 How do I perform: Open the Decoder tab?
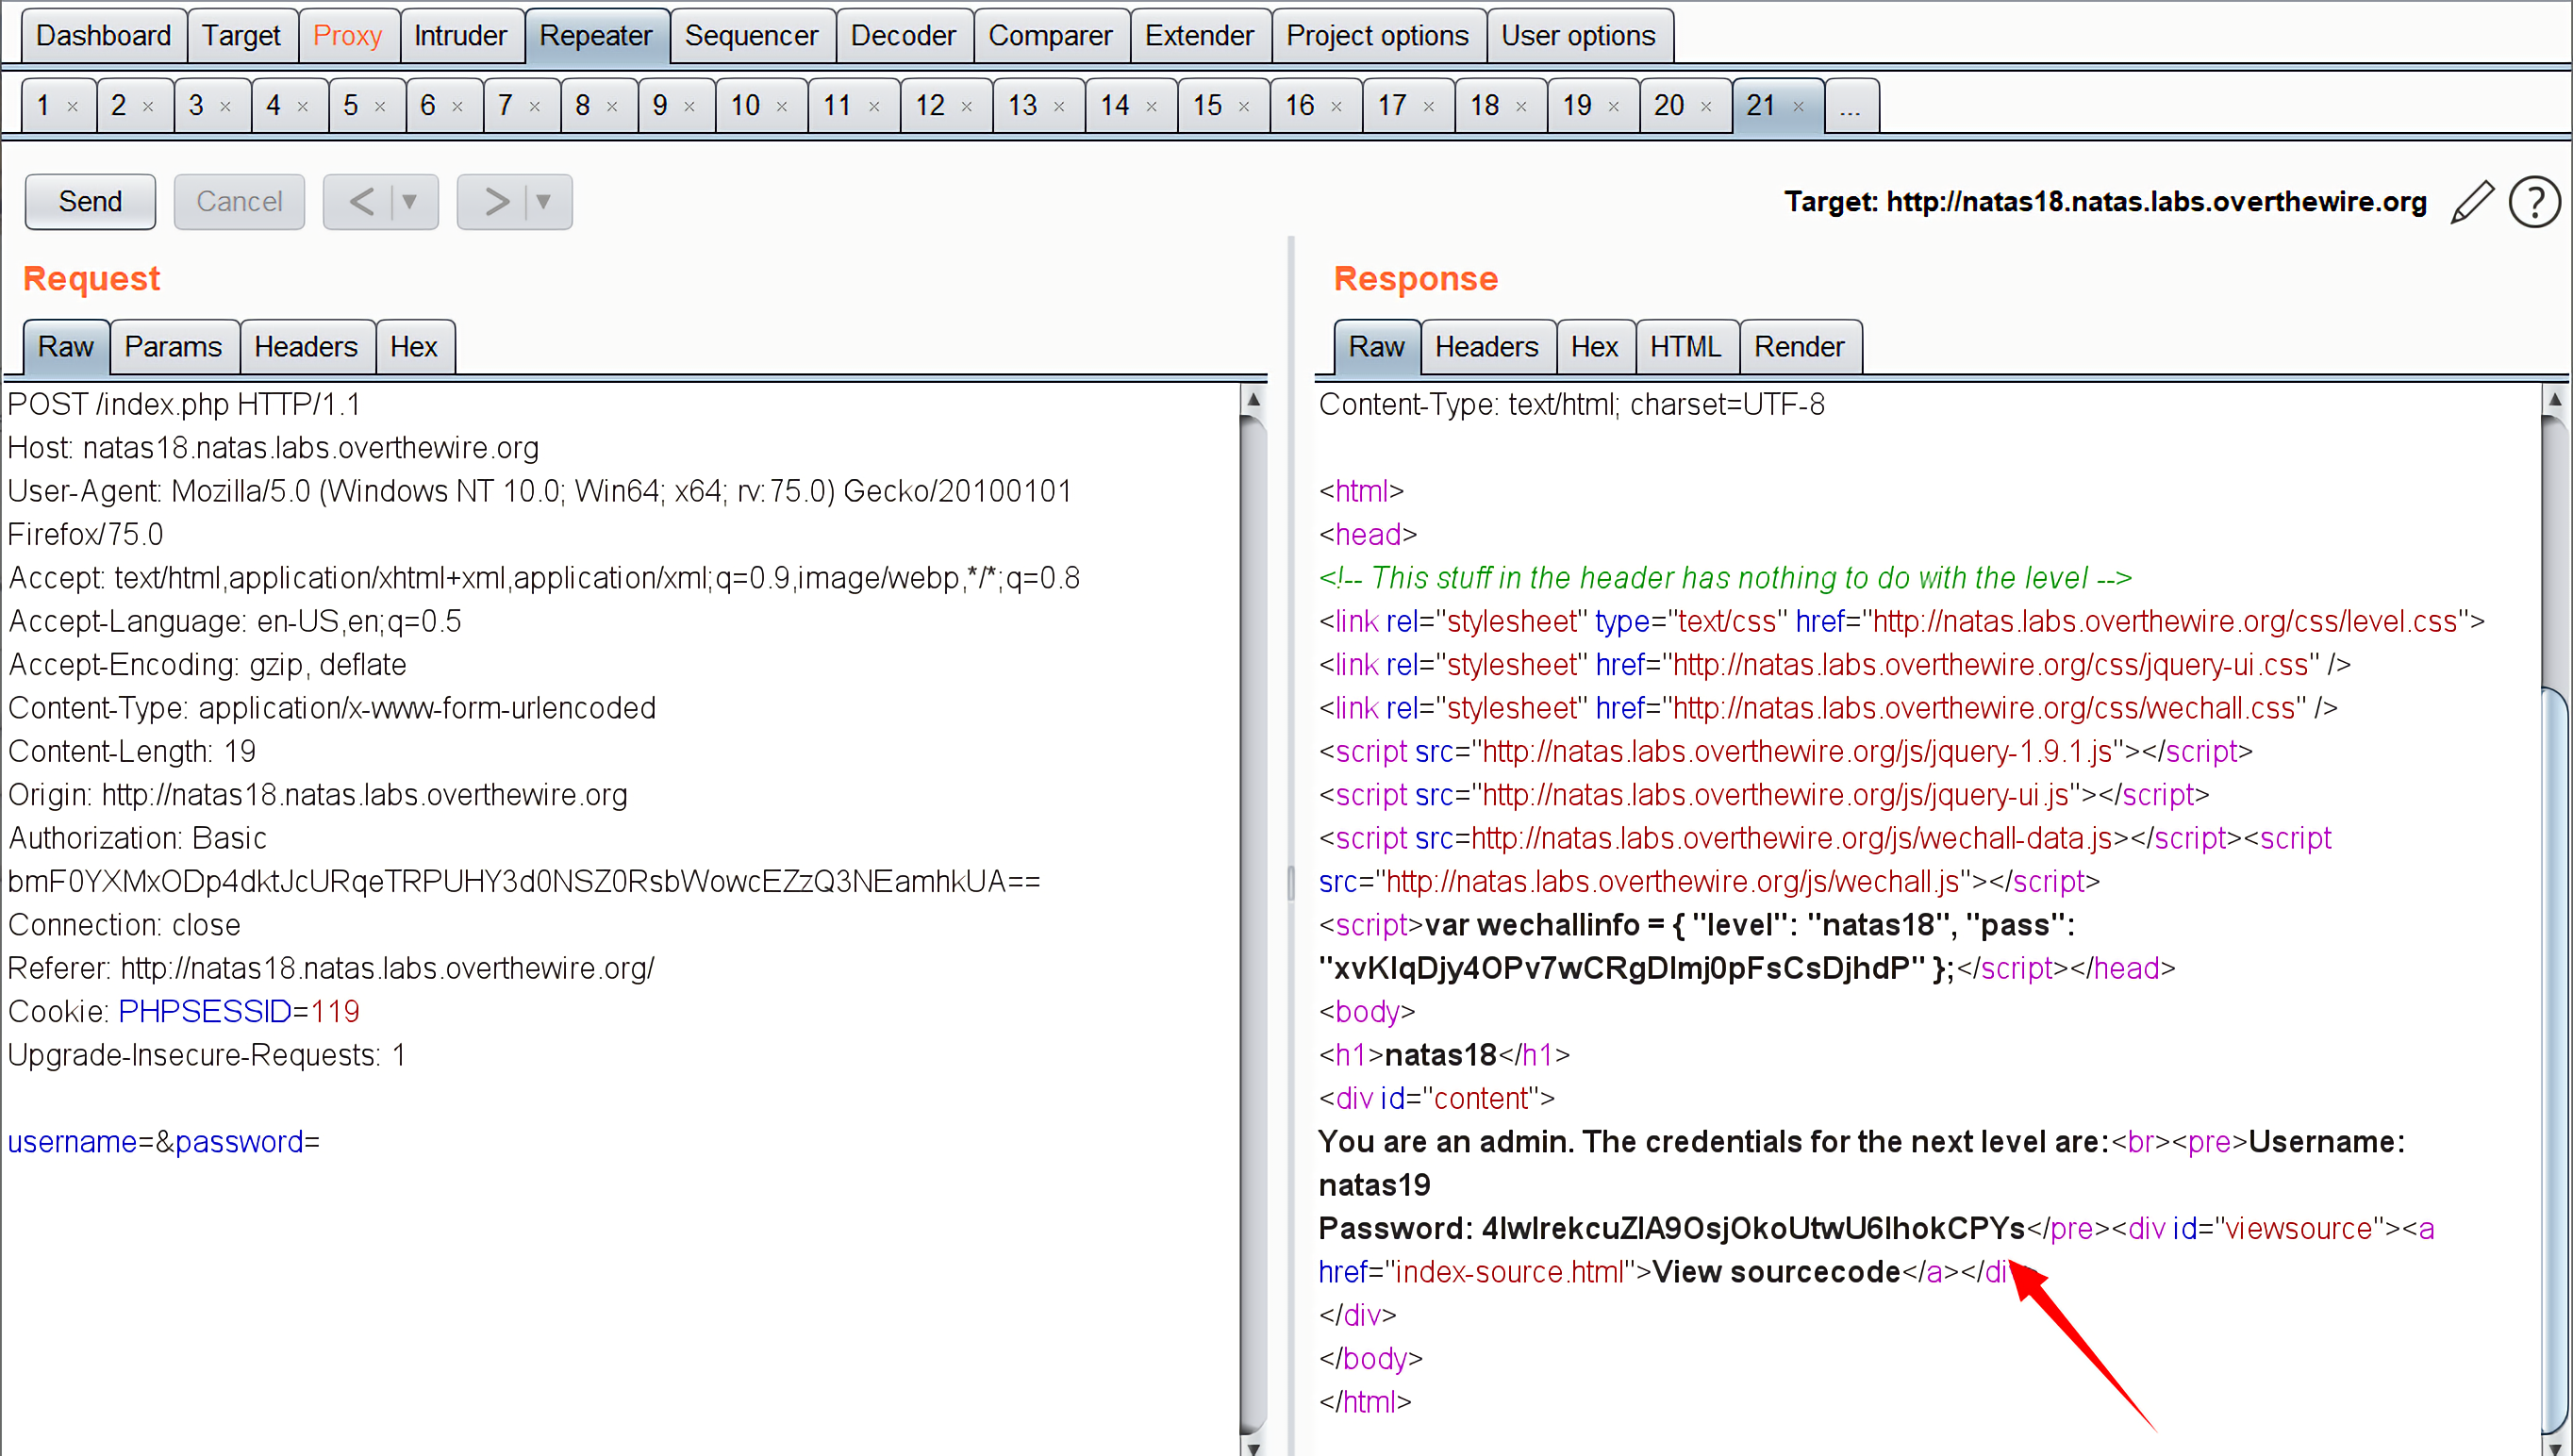pyautogui.click(x=904, y=36)
